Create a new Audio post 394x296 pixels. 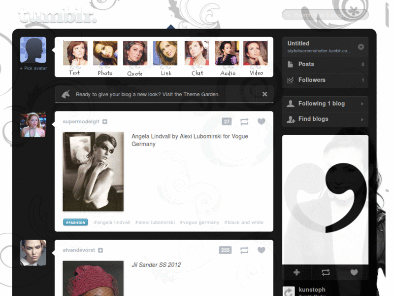pyautogui.click(x=228, y=58)
